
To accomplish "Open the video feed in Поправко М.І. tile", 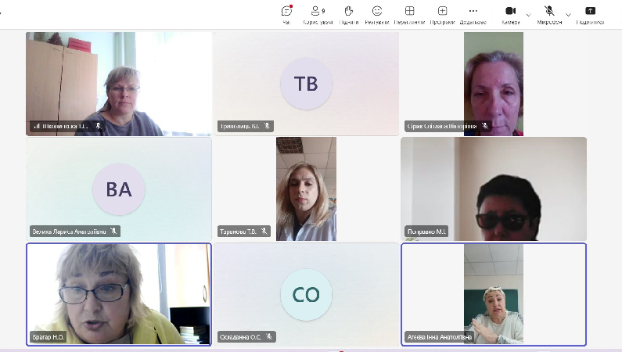I will 494,189.
